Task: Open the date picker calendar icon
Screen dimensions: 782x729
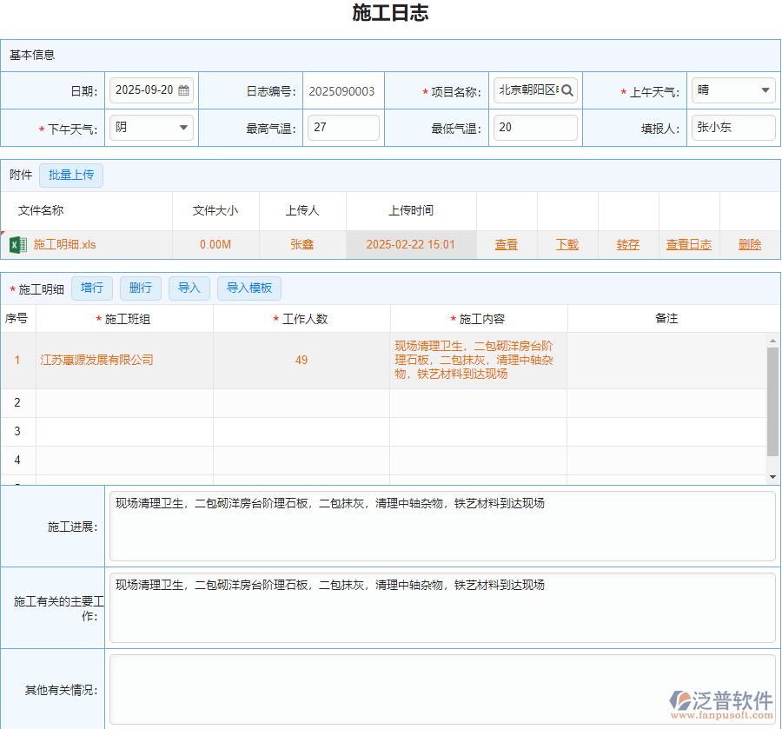Action: point(182,89)
